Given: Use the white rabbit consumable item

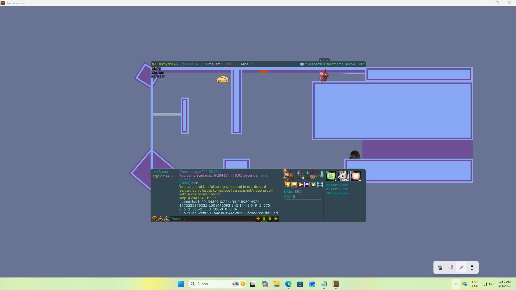Looking at the screenshot, I should click(343, 176).
